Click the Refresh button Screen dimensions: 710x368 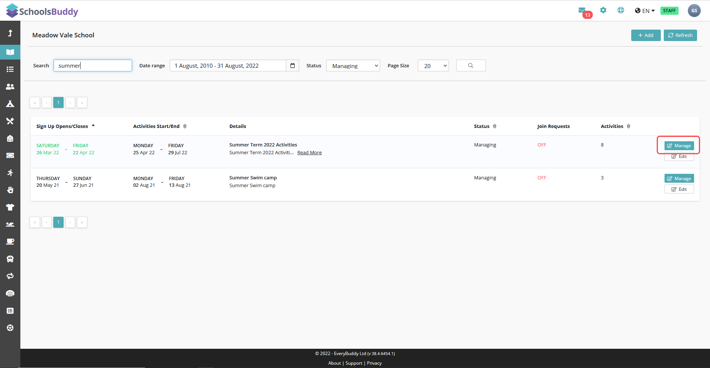680,35
